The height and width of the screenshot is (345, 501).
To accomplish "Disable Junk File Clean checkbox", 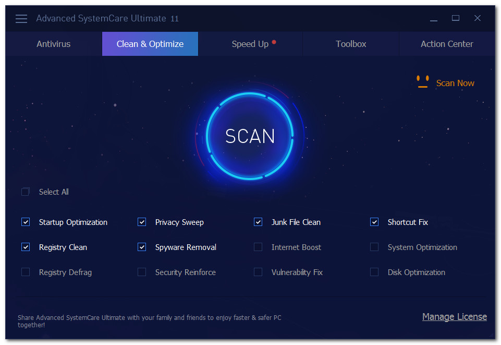I will coord(258,222).
